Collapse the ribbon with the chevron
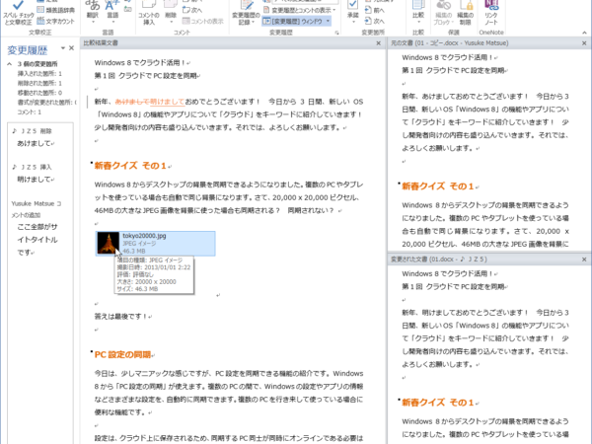592x444 pixels. click(584, 33)
